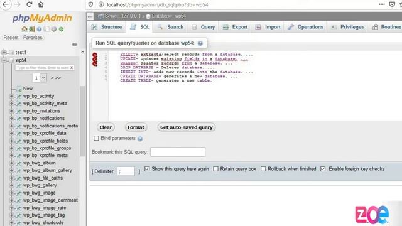Expand the test1 database node

click(4, 52)
